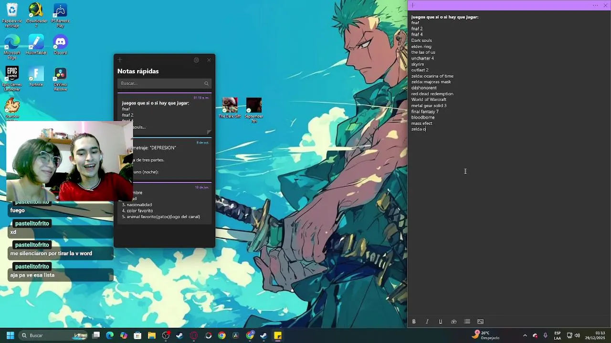Click the 'mass efect' line in the note
This screenshot has width=611, height=343.
(421, 123)
